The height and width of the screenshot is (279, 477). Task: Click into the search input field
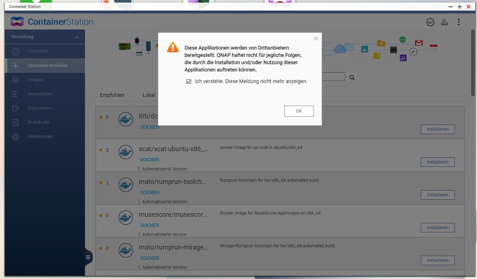point(333,76)
